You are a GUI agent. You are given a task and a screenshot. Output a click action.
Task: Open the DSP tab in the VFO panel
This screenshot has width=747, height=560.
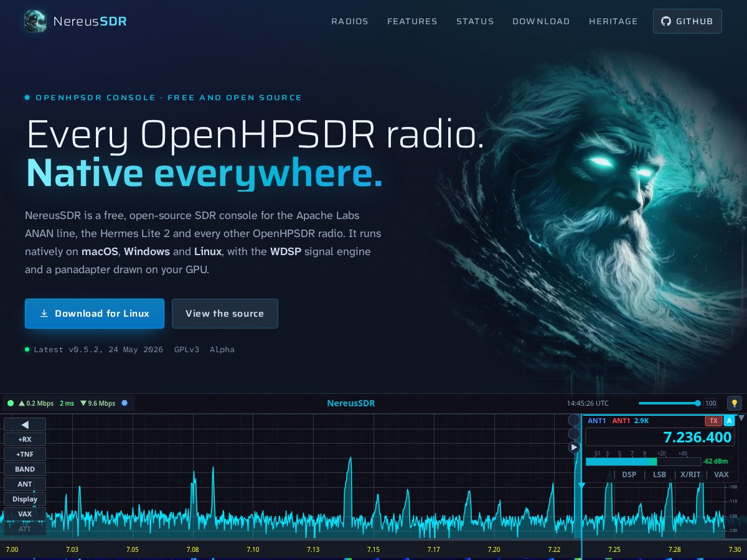(x=629, y=475)
